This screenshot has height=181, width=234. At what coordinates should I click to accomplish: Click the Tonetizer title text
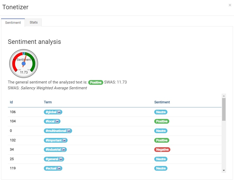(x=15, y=7)
